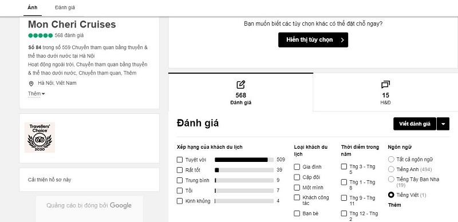
Task: Select Tất cả ngôn ngữ radio option
Action: point(391,159)
